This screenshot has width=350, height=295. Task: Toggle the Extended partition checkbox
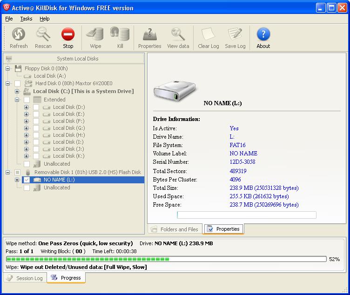tap(27, 100)
